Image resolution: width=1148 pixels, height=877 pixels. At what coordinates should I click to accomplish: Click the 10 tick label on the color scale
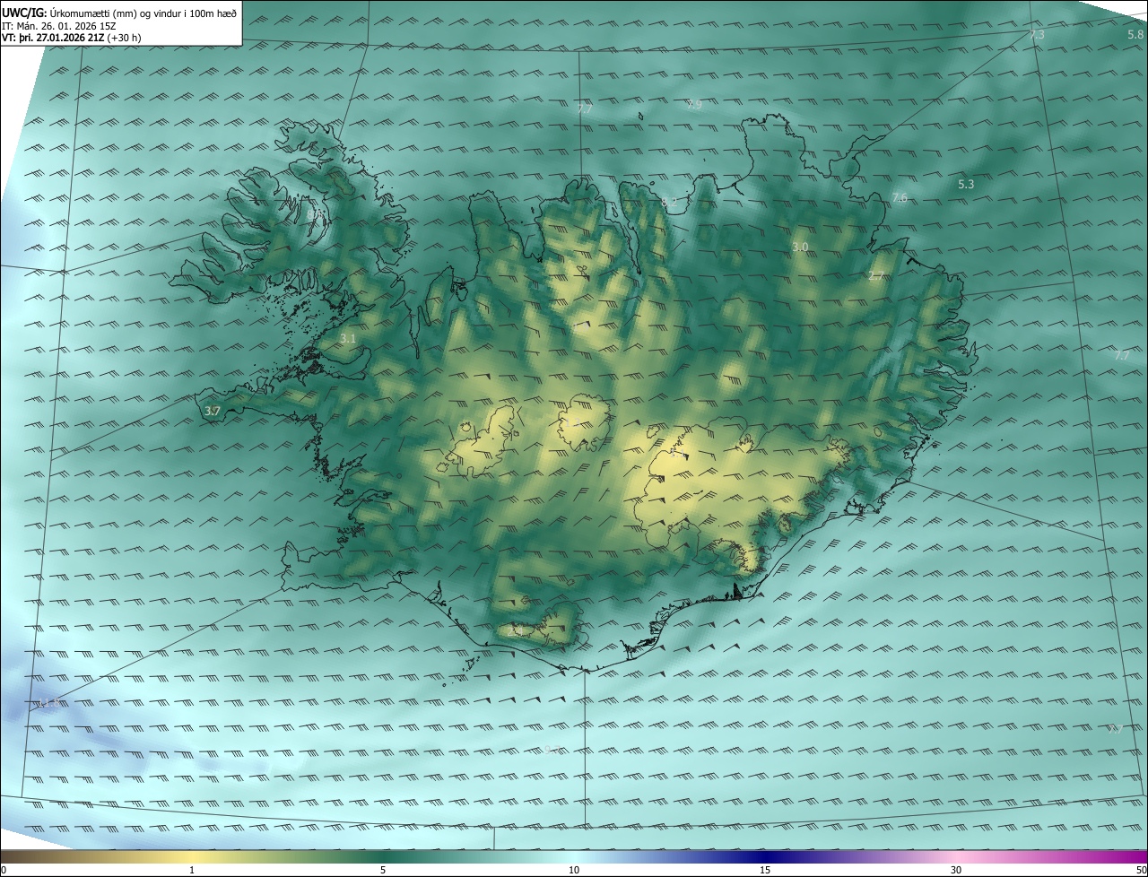pos(574,870)
